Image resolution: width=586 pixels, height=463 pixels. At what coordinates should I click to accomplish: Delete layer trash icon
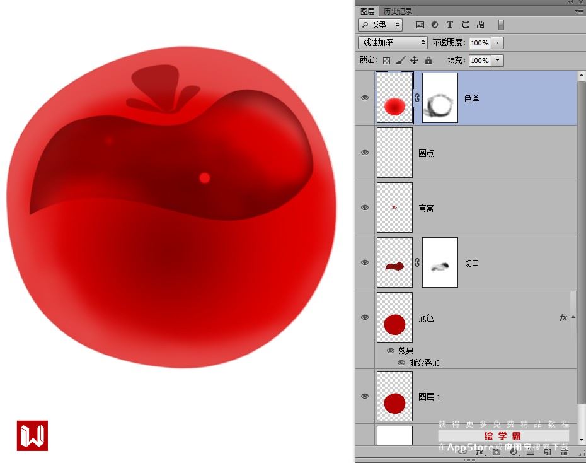tap(565, 452)
